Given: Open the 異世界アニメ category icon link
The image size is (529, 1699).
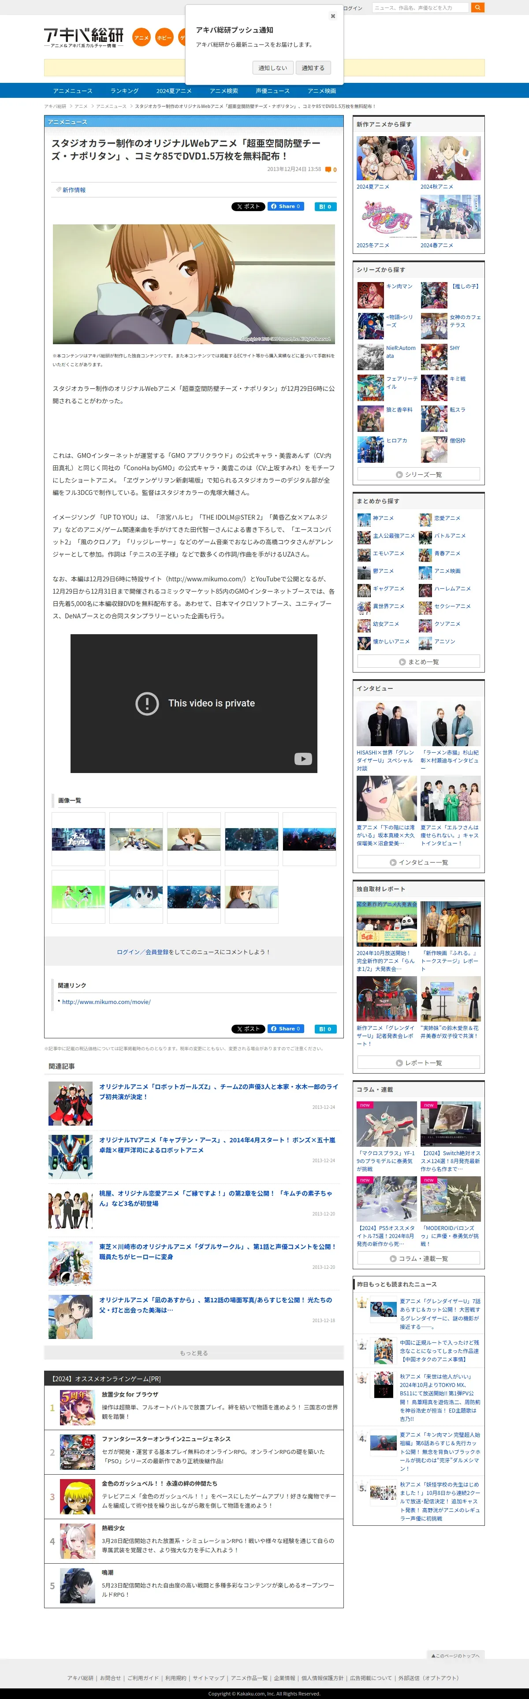Looking at the screenshot, I should tap(364, 607).
